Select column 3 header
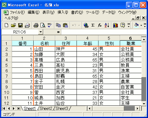This screenshot has height=118, width=148. [x=66, y=38]
